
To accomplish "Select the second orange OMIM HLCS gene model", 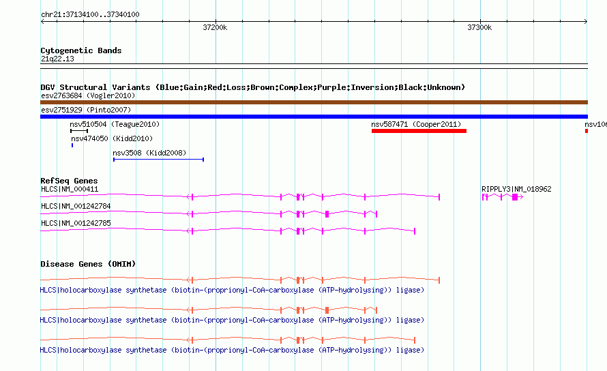I will pos(209,310).
